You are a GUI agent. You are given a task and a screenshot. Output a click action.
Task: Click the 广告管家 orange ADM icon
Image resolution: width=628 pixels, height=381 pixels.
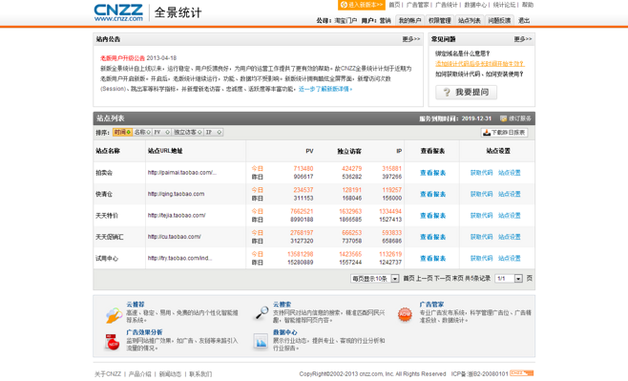[x=405, y=314]
